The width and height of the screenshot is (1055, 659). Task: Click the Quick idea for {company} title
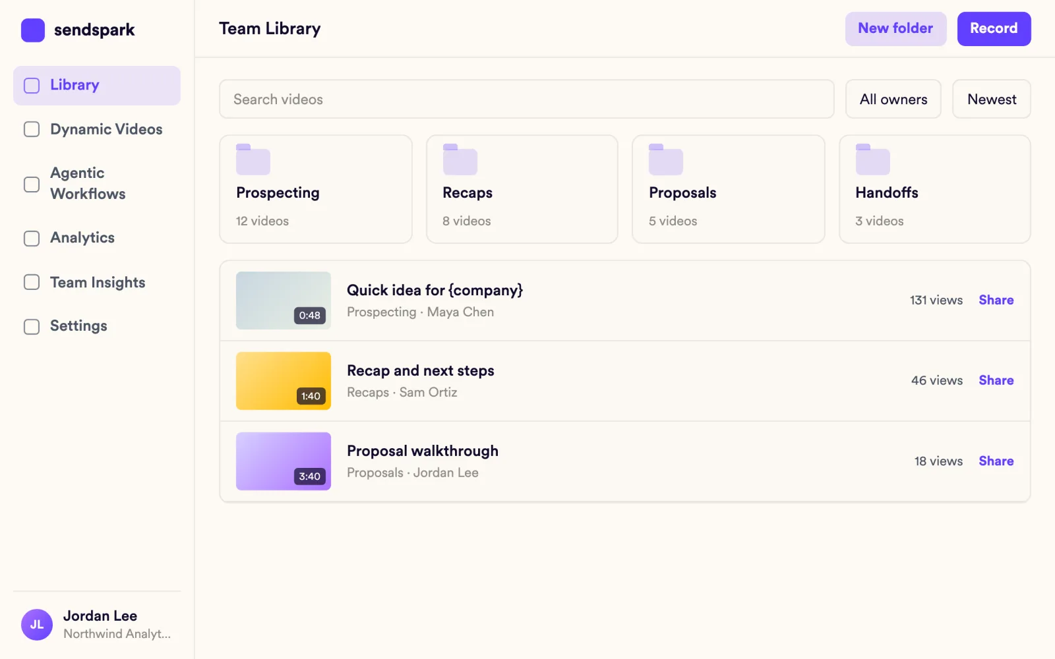[x=435, y=290]
